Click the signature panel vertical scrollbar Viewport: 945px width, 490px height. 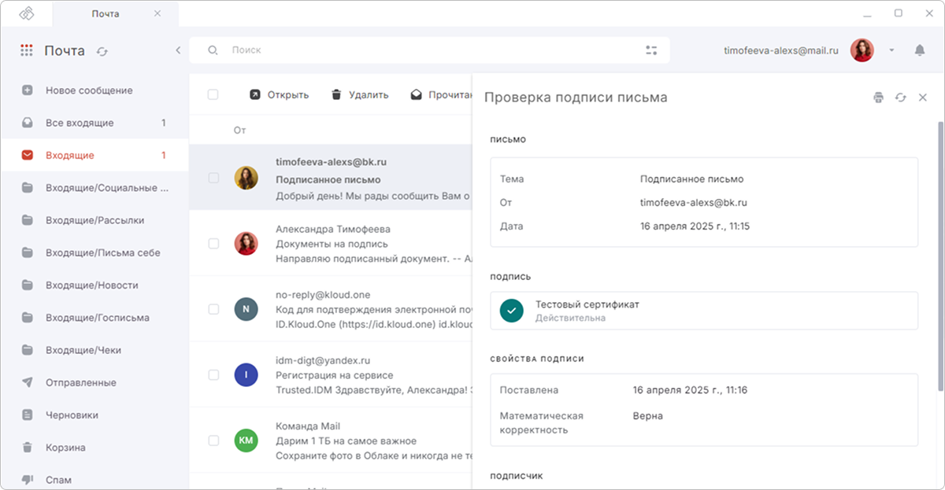pyautogui.click(x=940, y=256)
